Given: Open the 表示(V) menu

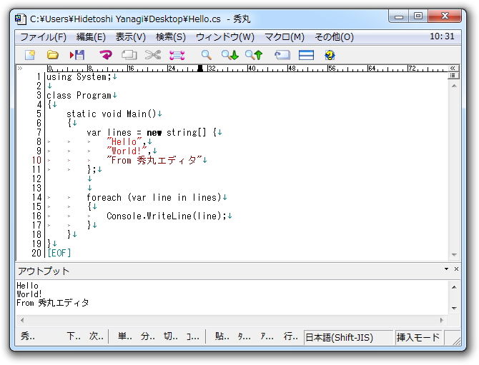Looking at the screenshot, I should (130, 37).
